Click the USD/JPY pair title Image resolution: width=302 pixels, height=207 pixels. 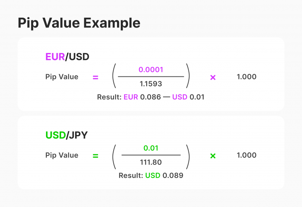[66, 135]
